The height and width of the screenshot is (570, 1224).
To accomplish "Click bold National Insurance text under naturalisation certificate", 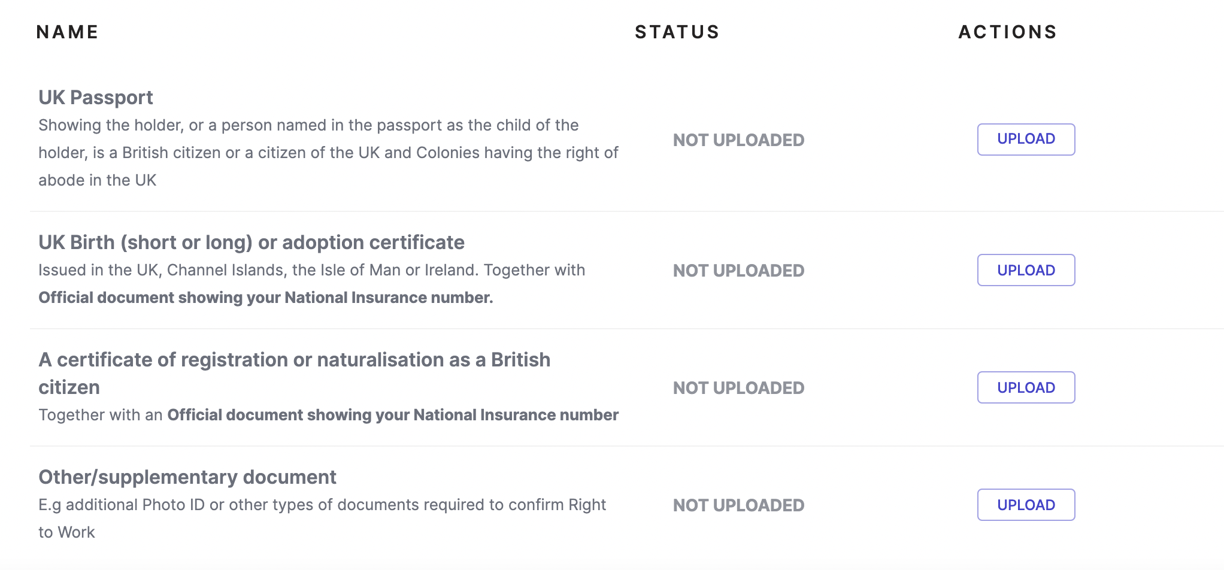I will [392, 415].
